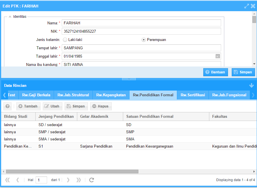Screen dimensions: 257x188
Task: Go to the last page using double-arrow icon
Action: [78, 180]
